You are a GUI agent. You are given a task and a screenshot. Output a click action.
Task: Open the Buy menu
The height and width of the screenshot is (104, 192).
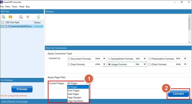click(28, 7)
